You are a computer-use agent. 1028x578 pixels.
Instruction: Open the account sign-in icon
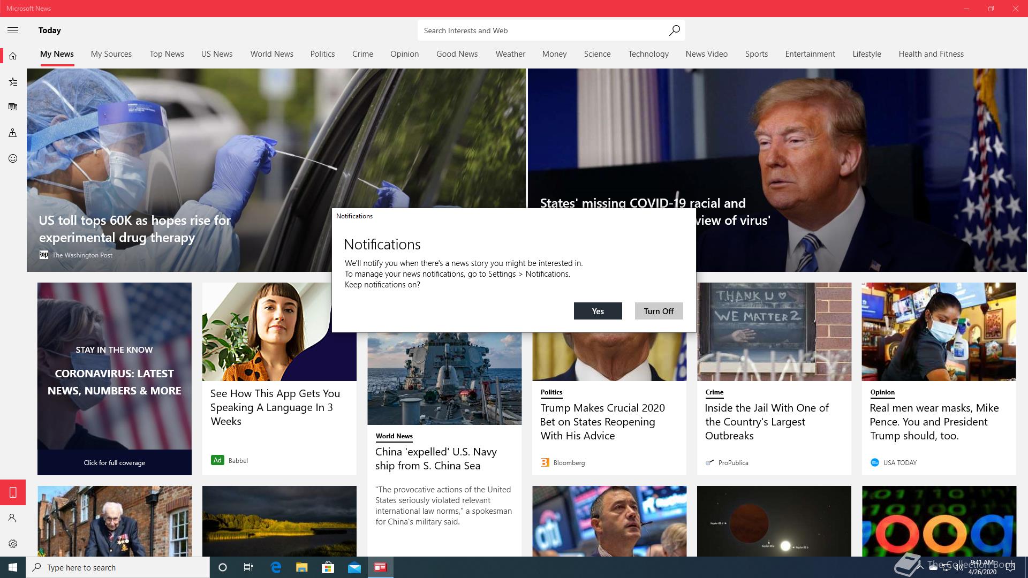pyautogui.click(x=13, y=518)
